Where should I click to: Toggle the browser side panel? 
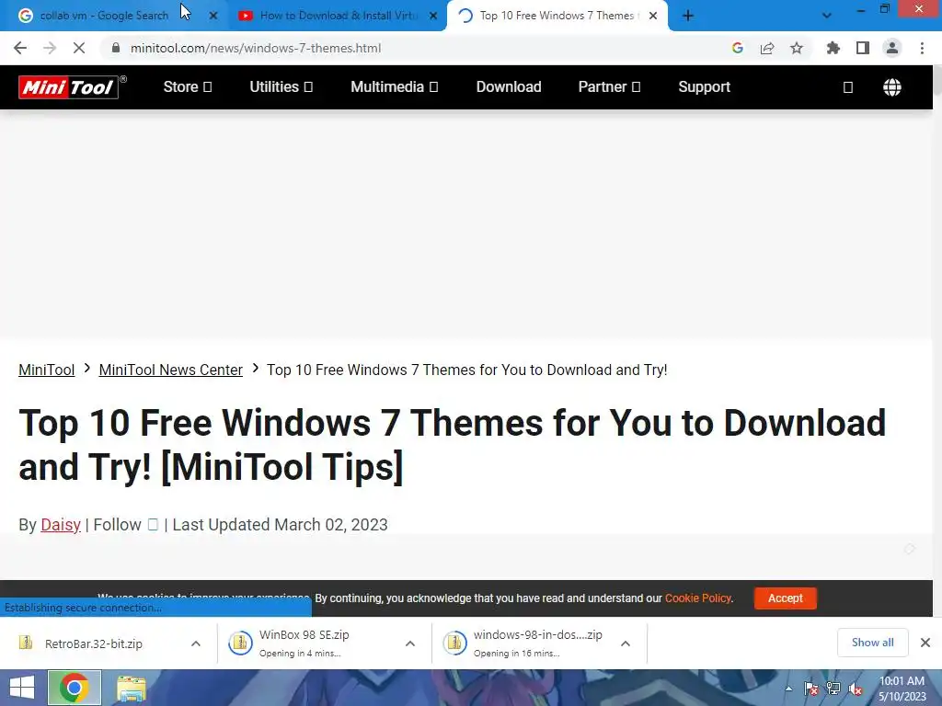[x=863, y=48]
